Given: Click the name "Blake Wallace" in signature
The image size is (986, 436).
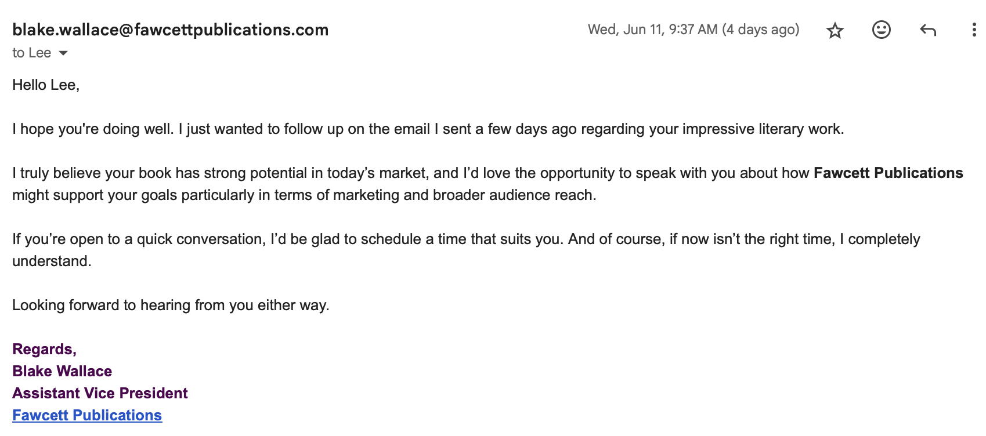Looking at the screenshot, I should point(62,371).
